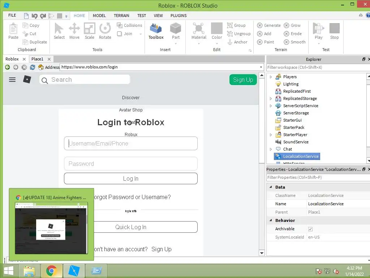Click the Username/Email/Phone field

[x=131, y=143]
